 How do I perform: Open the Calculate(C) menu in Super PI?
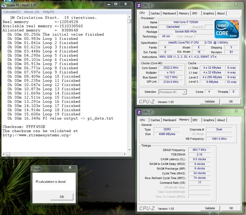[x=12, y=12]
